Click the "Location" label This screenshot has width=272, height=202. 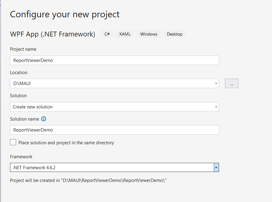(x=18, y=73)
